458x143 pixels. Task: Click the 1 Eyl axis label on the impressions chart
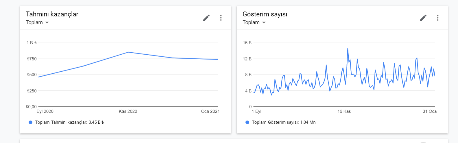point(256,111)
